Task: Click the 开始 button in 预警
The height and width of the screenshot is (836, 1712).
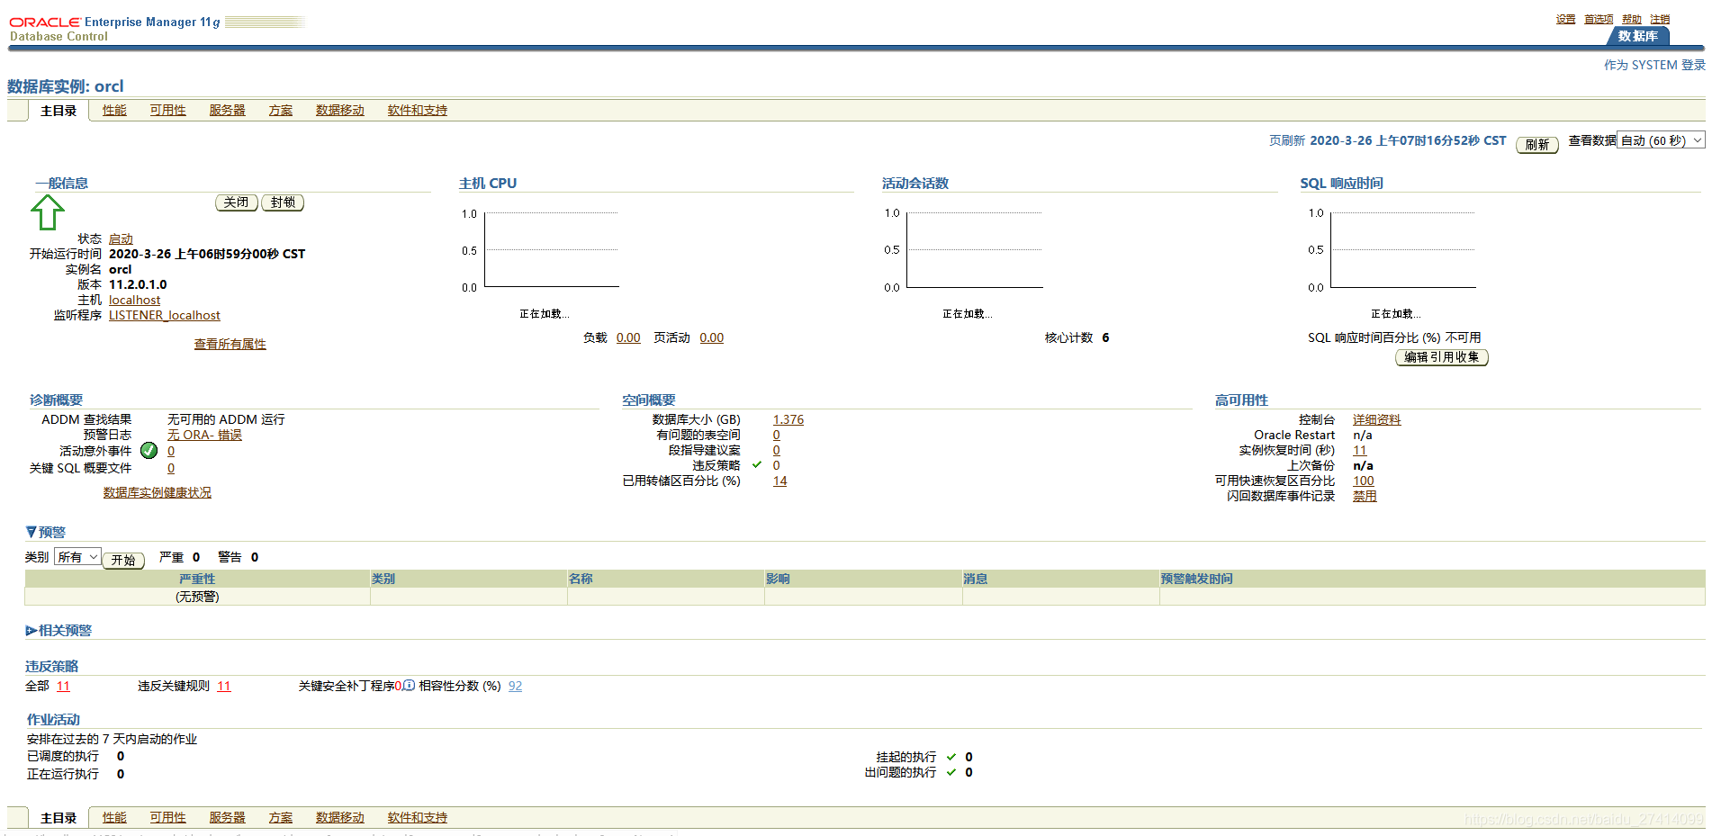Action: pos(123,560)
